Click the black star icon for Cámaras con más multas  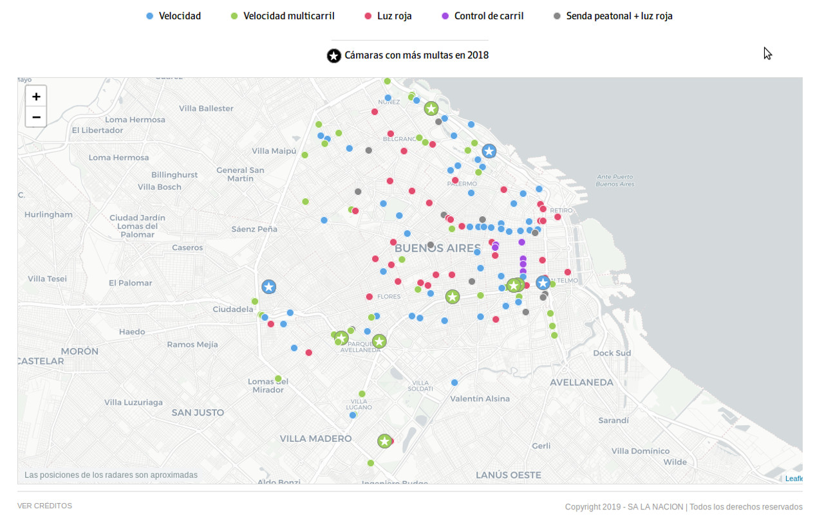click(x=333, y=56)
